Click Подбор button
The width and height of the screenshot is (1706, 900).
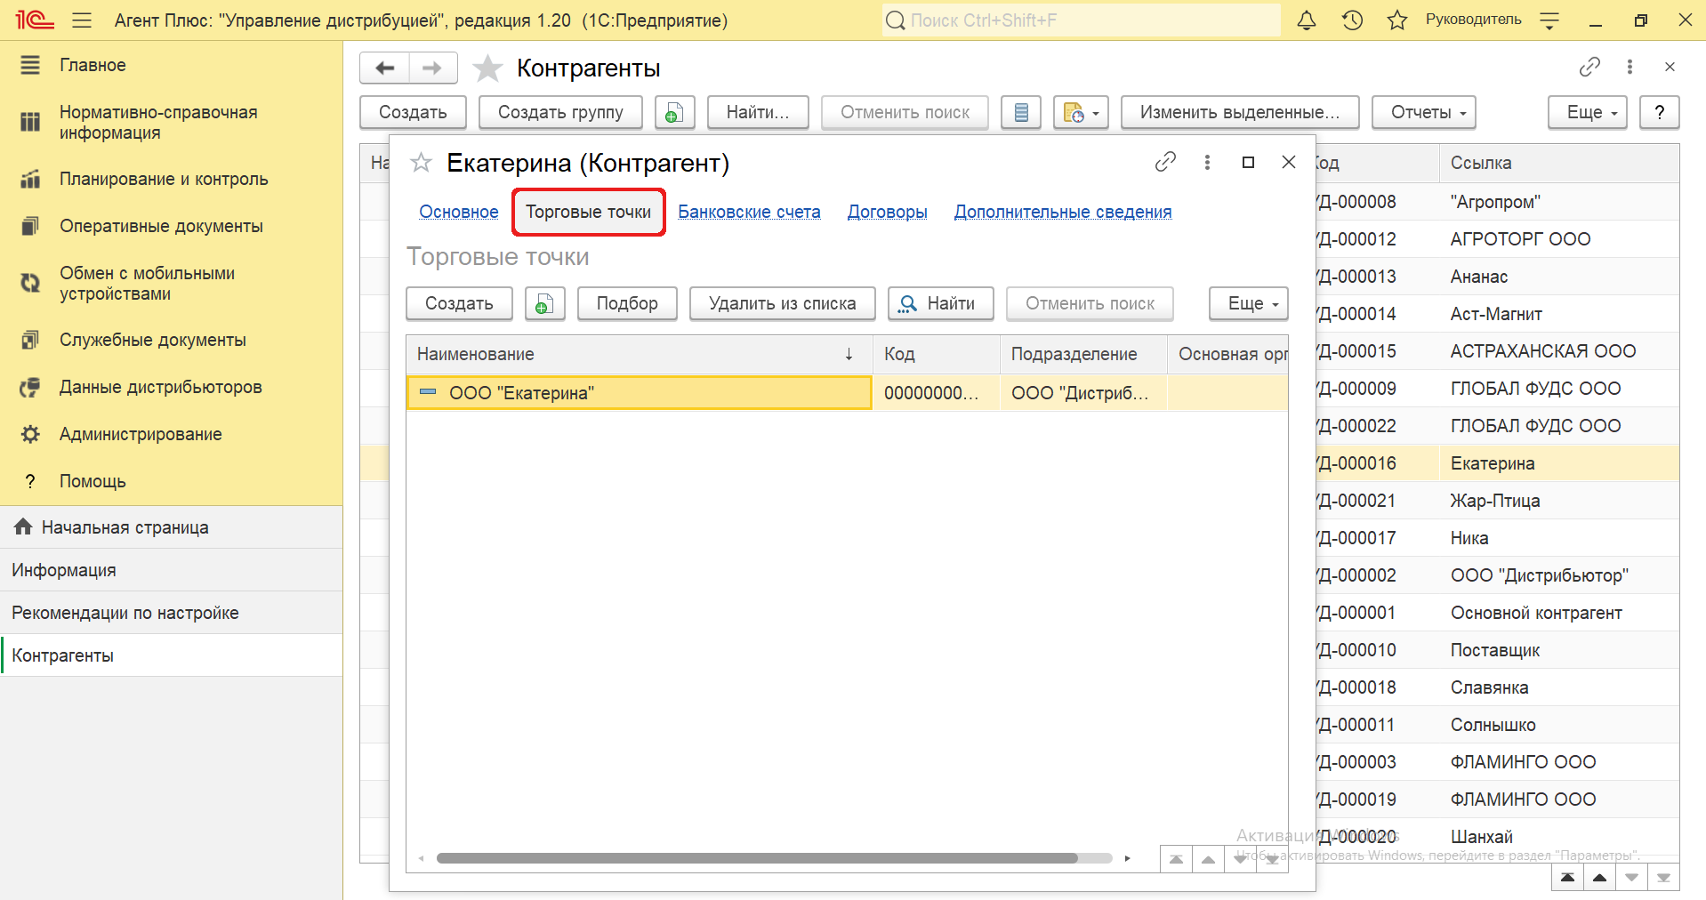(x=627, y=303)
